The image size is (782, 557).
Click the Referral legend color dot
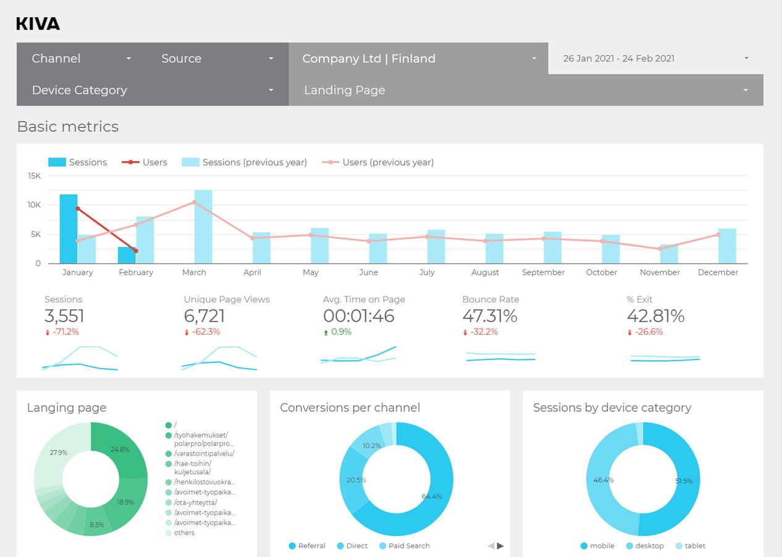tap(292, 546)
